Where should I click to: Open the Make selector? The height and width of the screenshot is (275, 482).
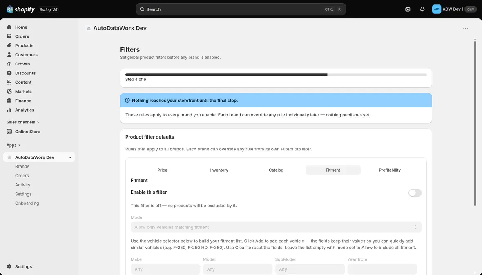coord(165,269)
